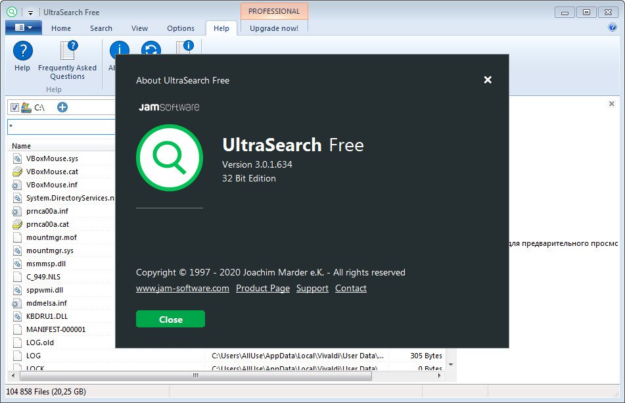Click the PROFESSIONAL label above Upgrade tab

(274, 11)
